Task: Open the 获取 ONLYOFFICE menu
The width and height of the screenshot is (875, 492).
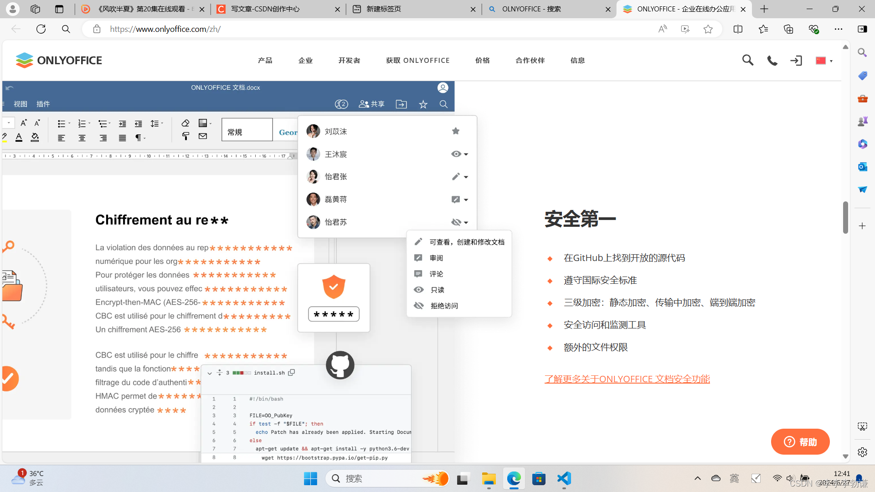Action: coord(417,61)
